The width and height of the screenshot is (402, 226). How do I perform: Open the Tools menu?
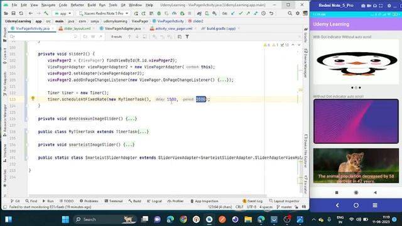pyautogui.click(x=113, y=5)
